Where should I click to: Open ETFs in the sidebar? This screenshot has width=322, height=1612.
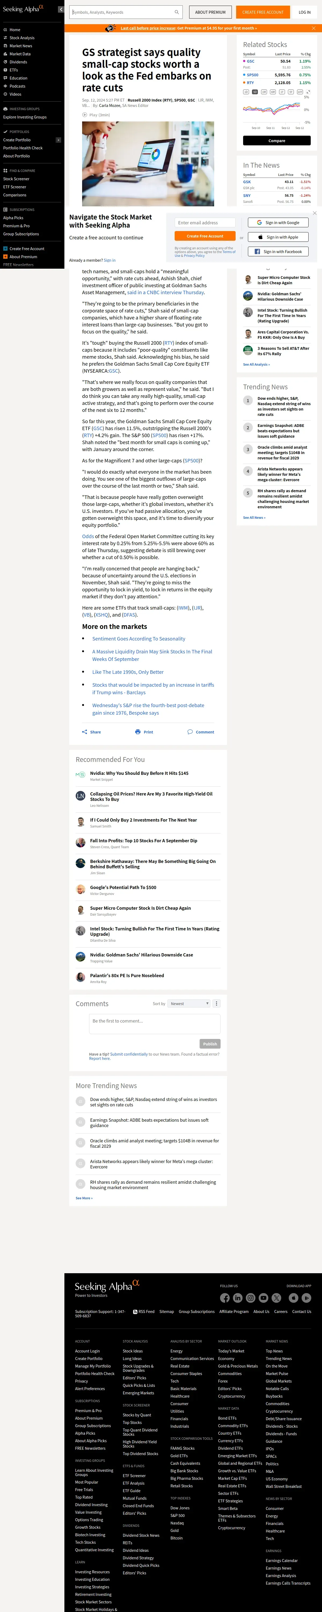tap(11, 70)
